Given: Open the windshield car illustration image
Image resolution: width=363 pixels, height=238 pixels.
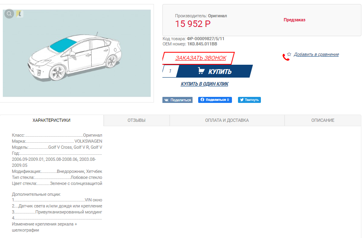Looking at the screenshot, I should click(77, 53).
